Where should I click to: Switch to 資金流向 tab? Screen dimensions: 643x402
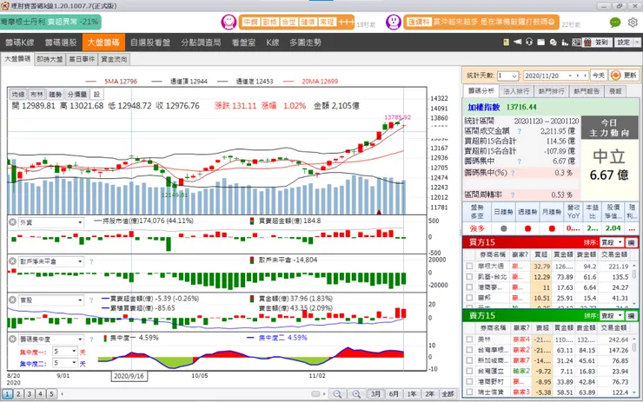(114, 59)
